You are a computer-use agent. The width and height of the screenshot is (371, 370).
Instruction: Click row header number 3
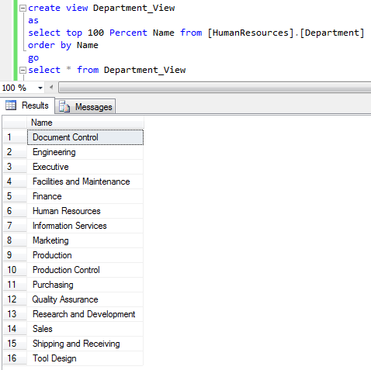tap(15, 167)
